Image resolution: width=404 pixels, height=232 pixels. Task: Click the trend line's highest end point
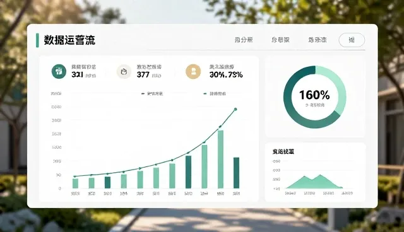coord(235,109)
